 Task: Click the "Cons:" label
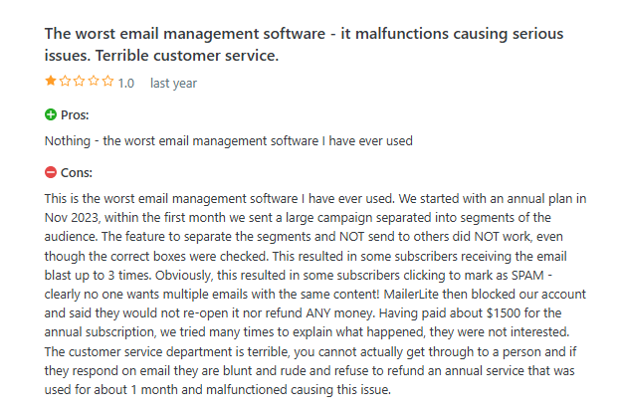click(x=76, y=172)
